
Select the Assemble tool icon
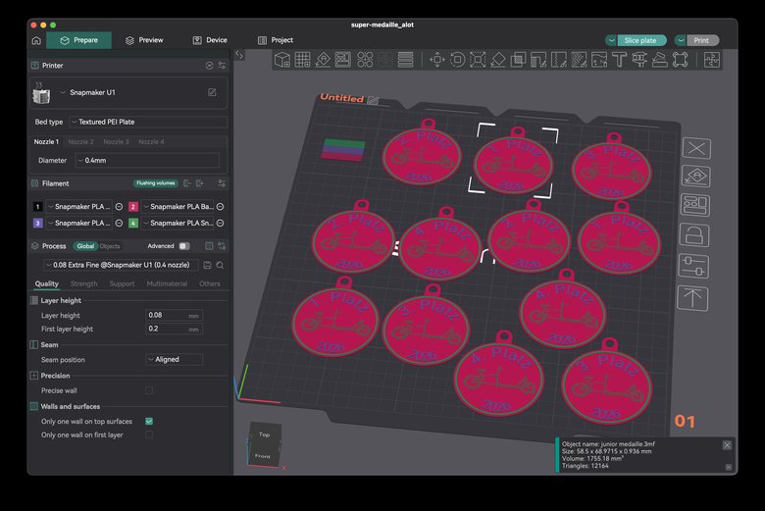tap(660, 60)
